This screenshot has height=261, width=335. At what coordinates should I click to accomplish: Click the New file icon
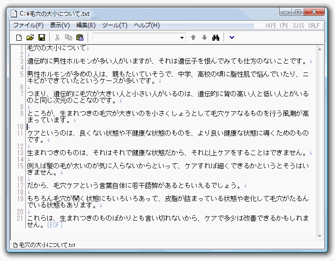19,37
